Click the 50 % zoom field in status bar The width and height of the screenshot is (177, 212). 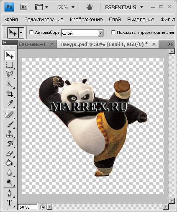click(x=28, y=207)
